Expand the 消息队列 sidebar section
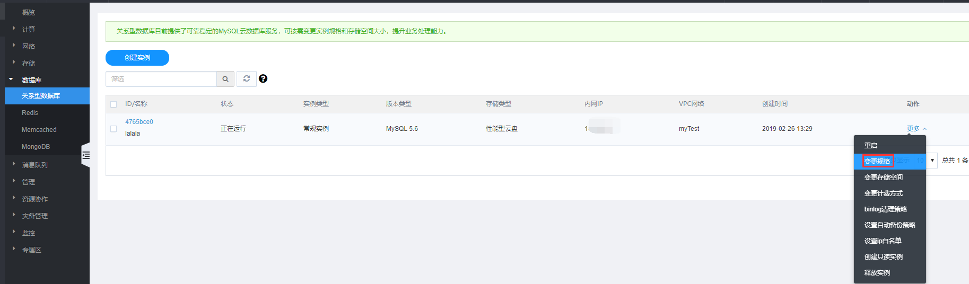 34,165
